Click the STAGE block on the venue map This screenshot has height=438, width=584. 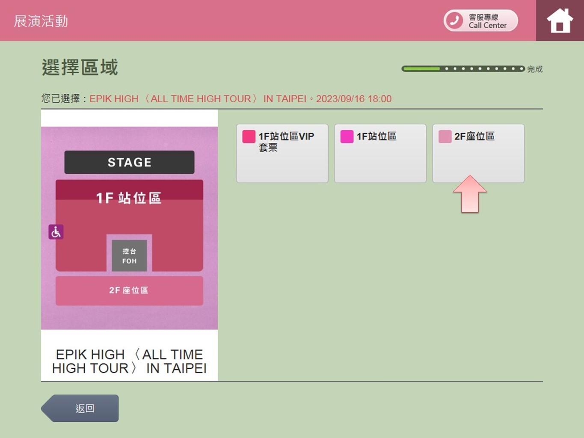click(x=129, y=162)
